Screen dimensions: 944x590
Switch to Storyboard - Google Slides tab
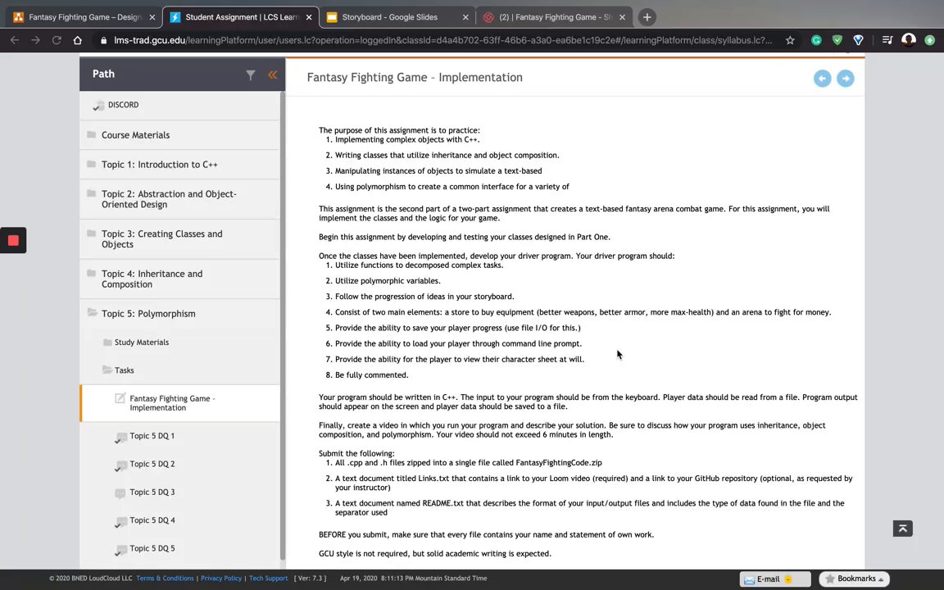397,17
